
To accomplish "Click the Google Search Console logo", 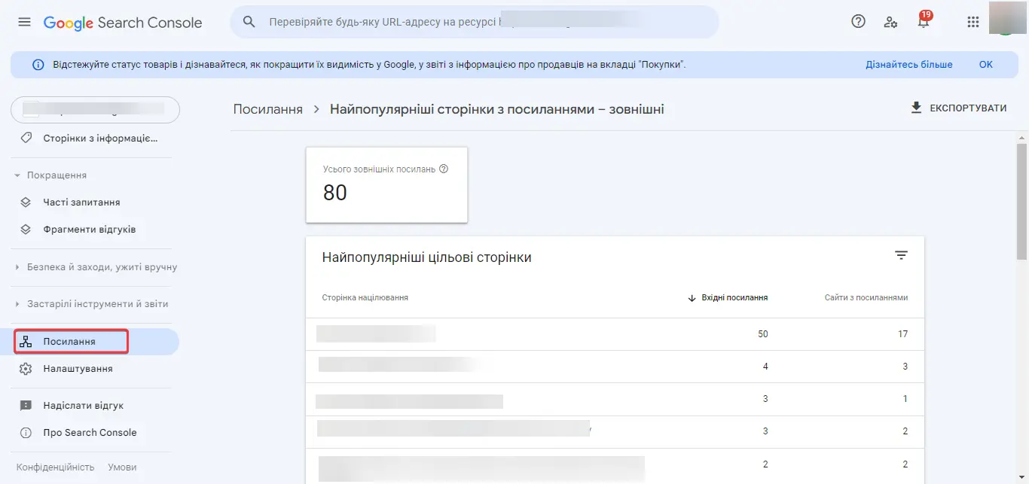I will (x=123, y=23).
